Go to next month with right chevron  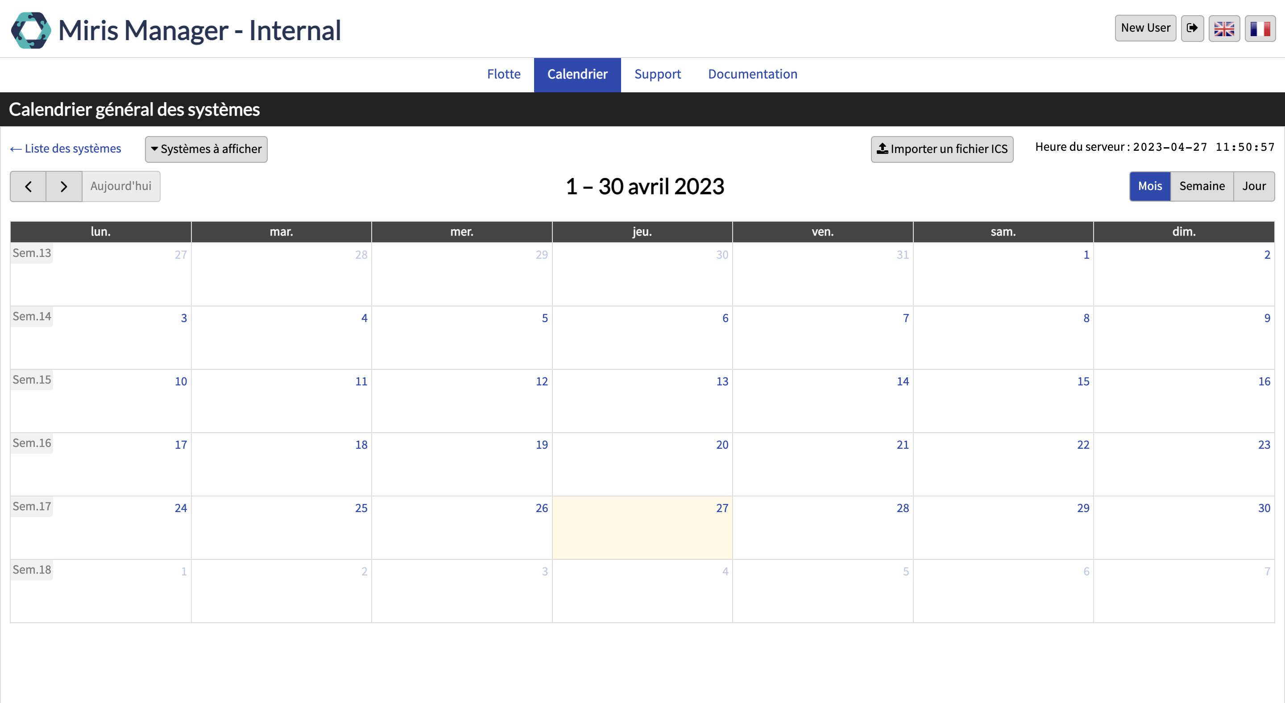(x=64, y=186)
